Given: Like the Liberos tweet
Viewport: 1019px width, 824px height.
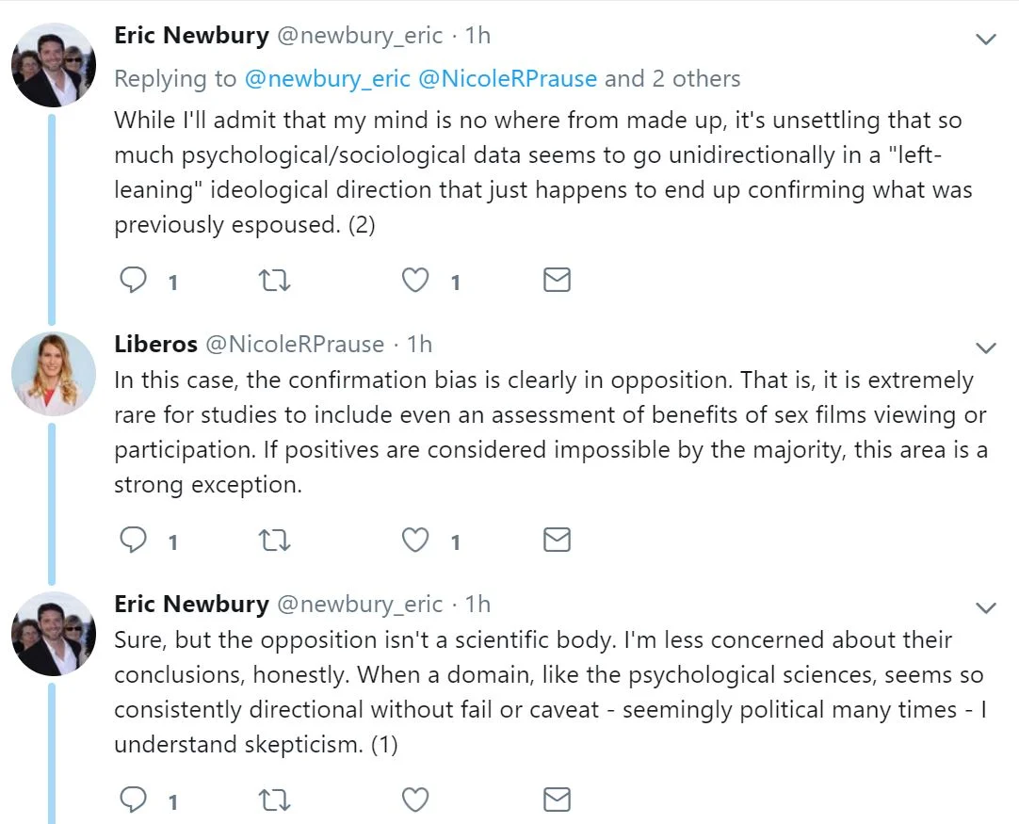Looking at the screenshot, I should coord(415,541).
